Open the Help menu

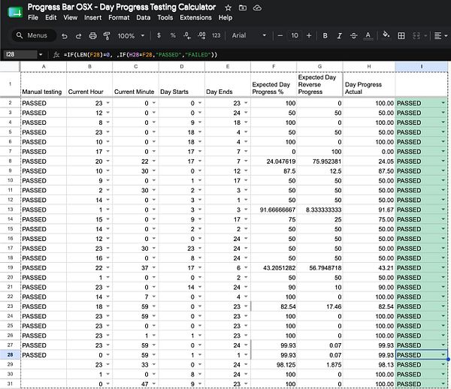(x=225, y=17)
